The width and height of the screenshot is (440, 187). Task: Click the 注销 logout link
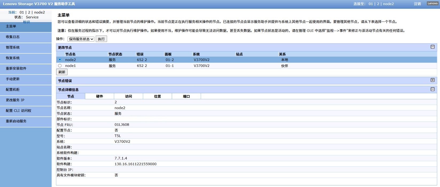pos(417,4)
